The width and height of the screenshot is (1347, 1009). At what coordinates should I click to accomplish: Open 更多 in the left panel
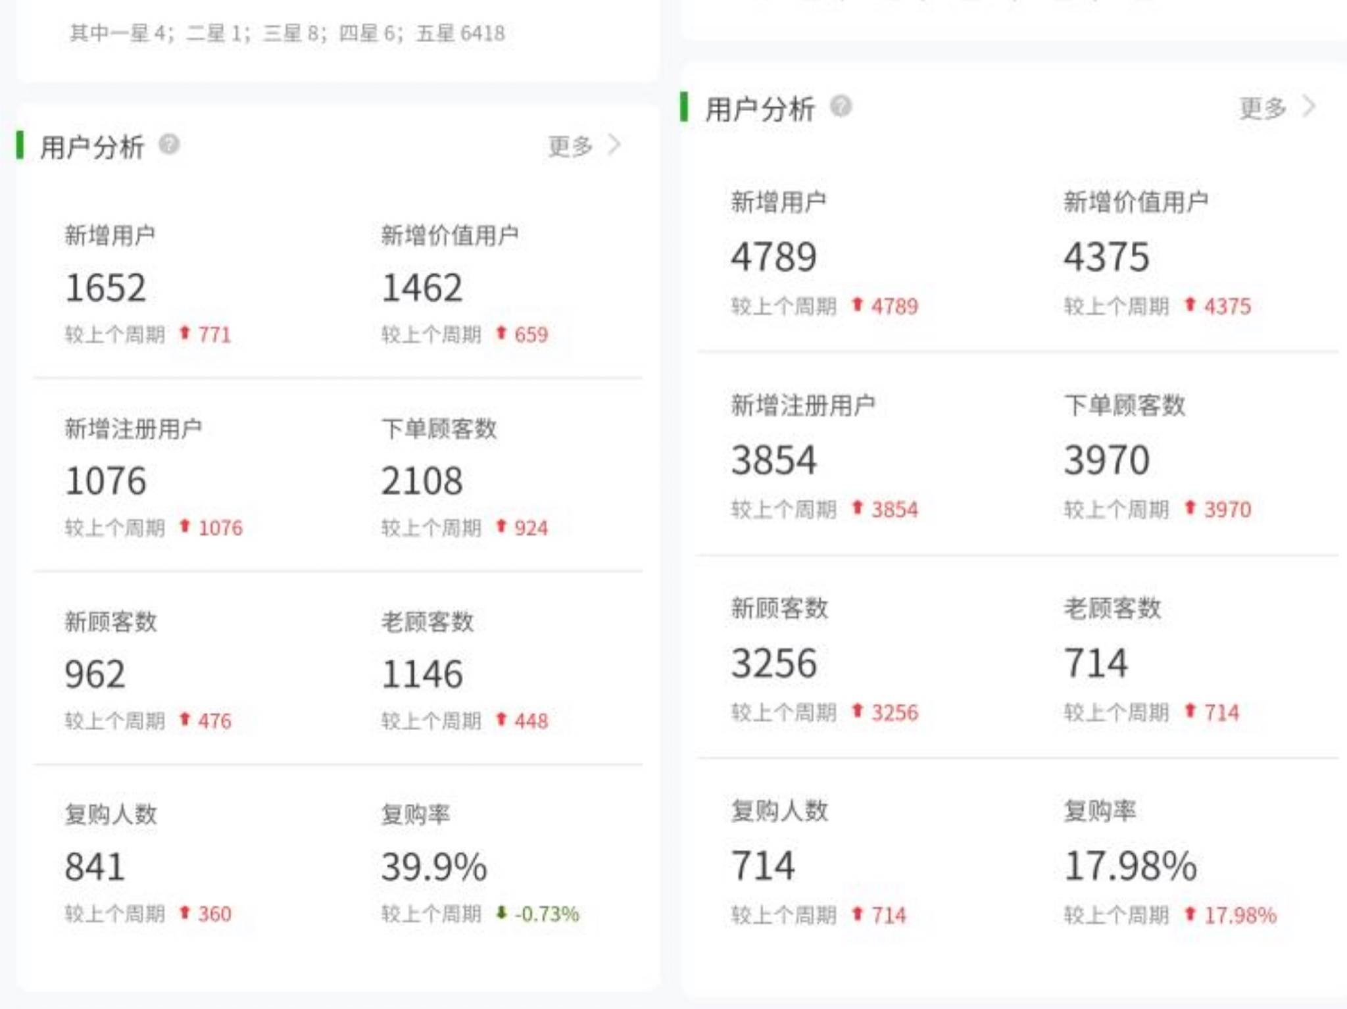570,146
